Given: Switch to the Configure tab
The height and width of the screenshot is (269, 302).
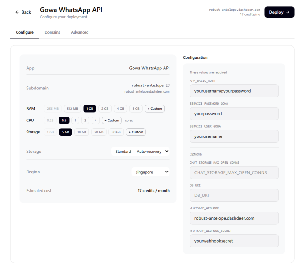Looking at the screenshot, I should pyautogui.click(x=25, y=32).
